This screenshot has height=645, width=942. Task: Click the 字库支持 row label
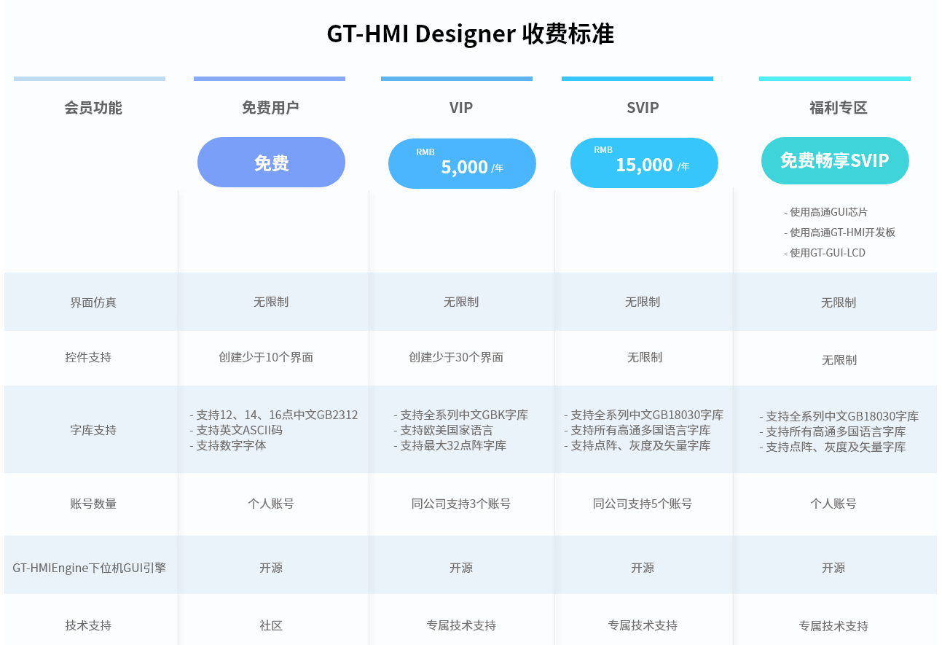[93, 430]
